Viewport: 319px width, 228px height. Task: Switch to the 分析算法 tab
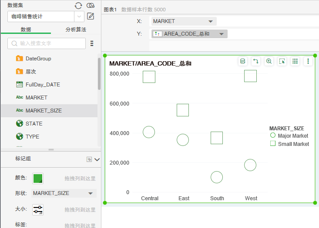[x=76, y=30]
